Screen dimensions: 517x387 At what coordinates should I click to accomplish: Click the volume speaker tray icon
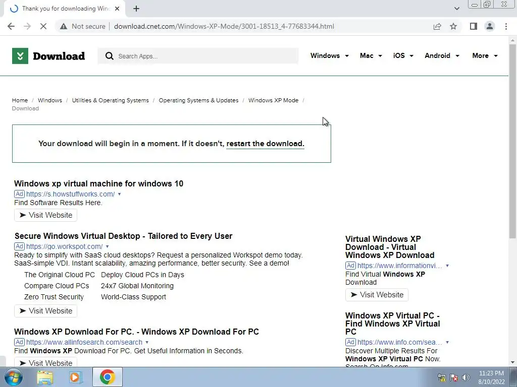coord(466,377)
